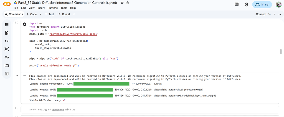
Task: Click the output options three-dot icon
Action: [25, 76]
